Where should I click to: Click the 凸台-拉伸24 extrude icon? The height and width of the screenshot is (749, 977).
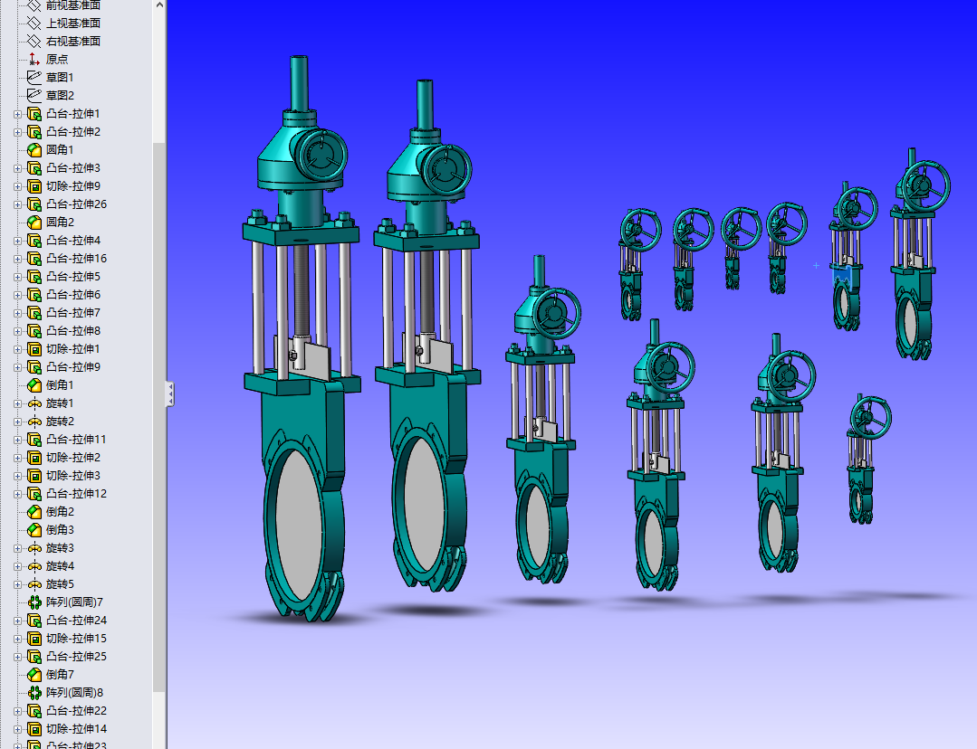coord(34,621)
